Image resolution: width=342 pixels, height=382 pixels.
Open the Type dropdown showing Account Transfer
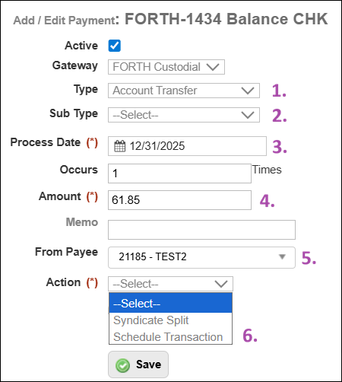(x=184, y=91)
